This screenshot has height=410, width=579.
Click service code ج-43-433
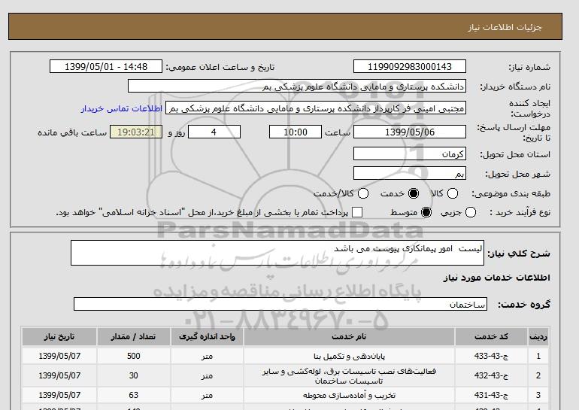(x=491, y=356)
